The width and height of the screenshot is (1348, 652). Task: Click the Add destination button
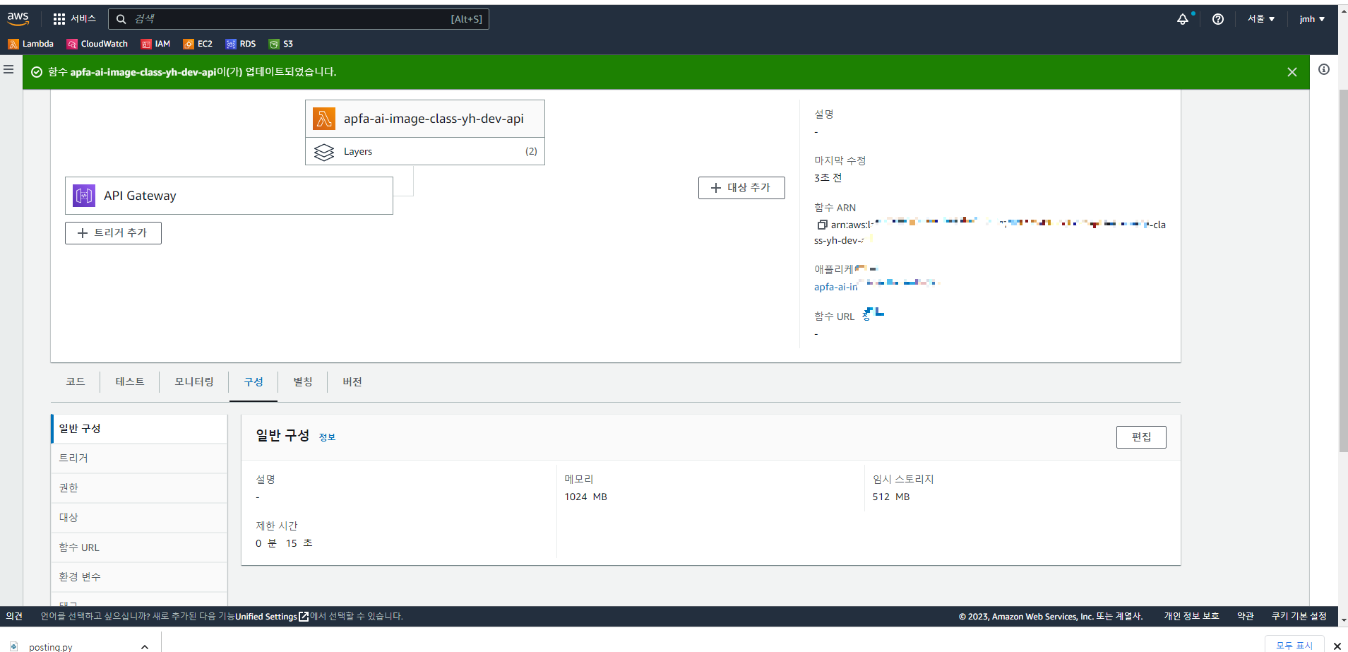tap(741, 188)
